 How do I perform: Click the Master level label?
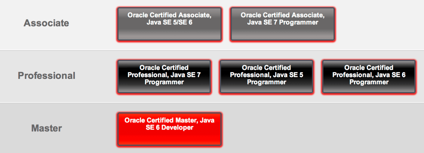pyautogui.click(x=47, y=128)
